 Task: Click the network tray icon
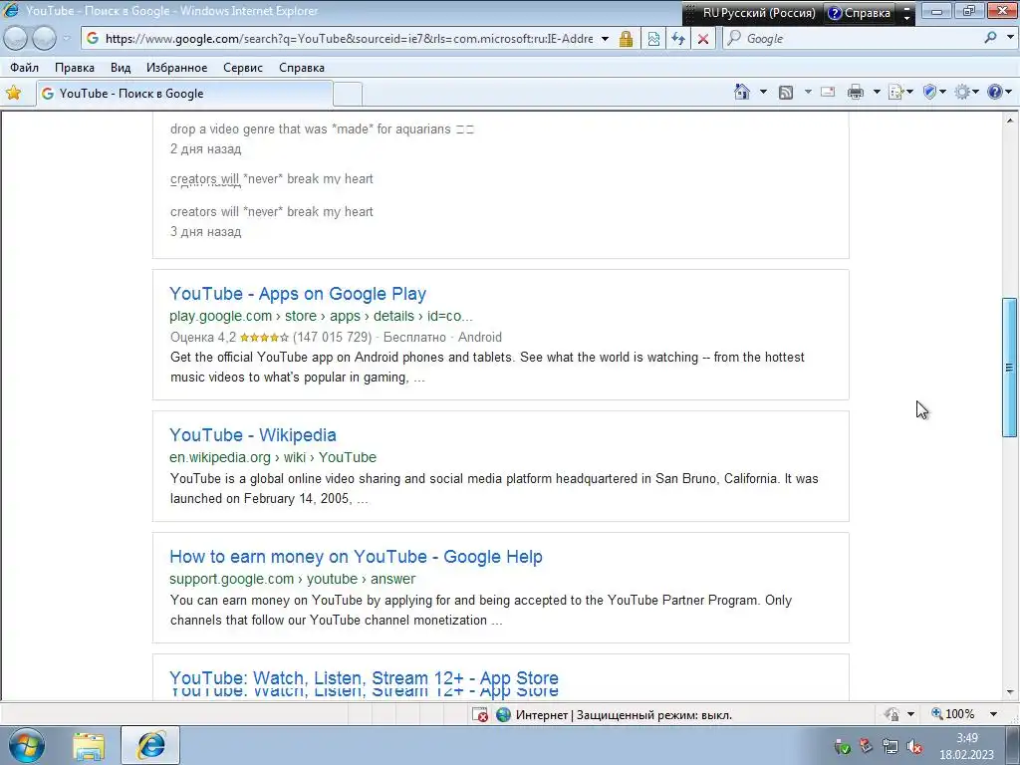pos(890,746)
